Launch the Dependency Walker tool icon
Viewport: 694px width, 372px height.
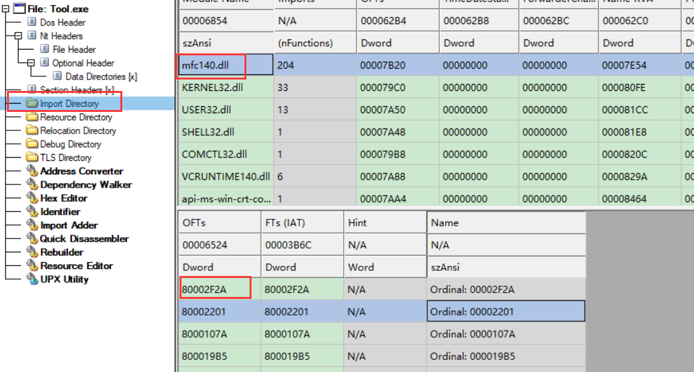(x=32, y=185)
